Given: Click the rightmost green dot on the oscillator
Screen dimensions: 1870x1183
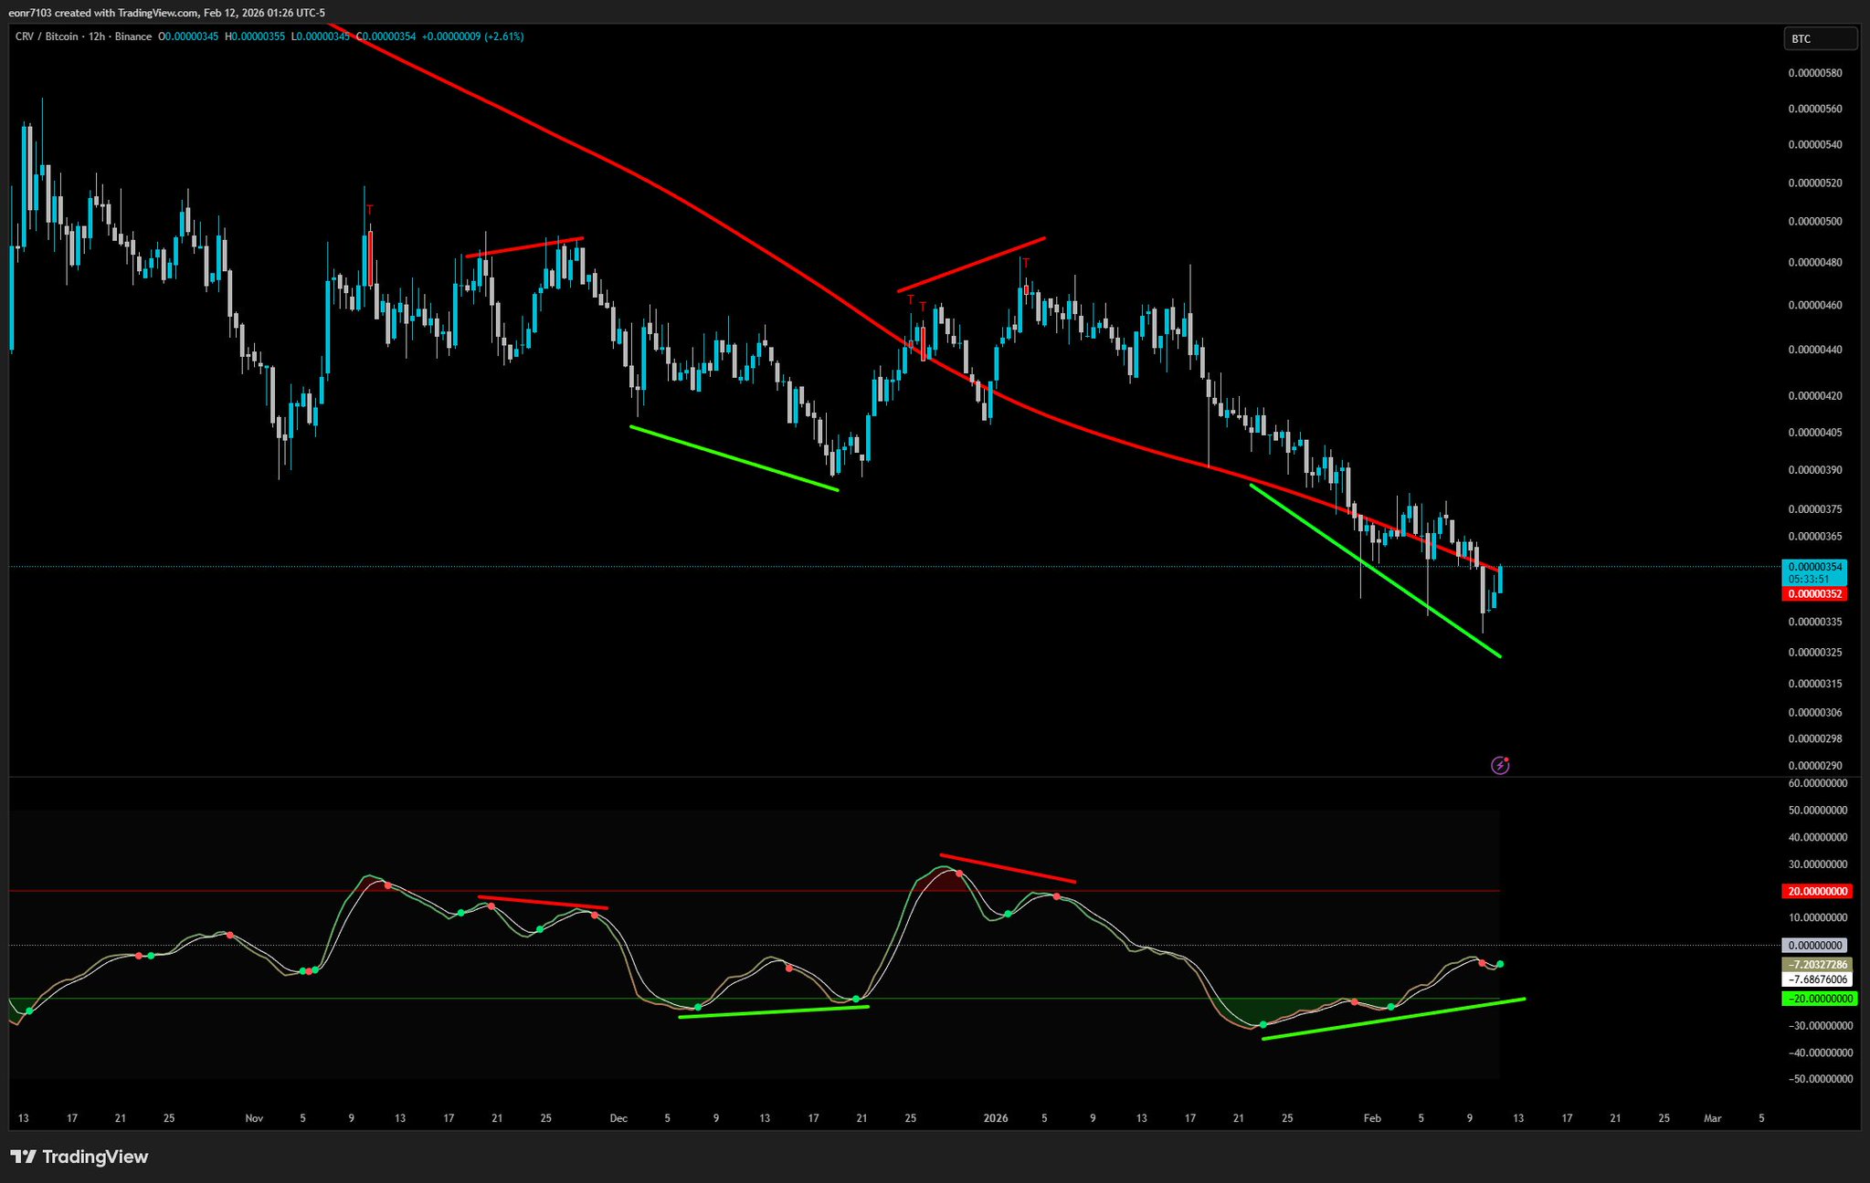Looking at the screenshot, I should (x=1500, y=964).
